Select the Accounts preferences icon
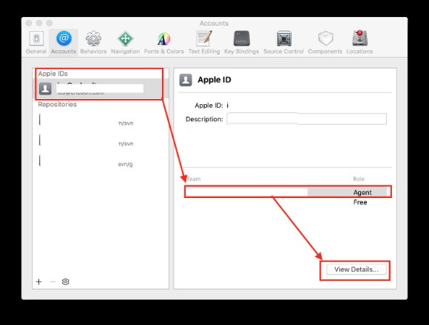Viewport: 429px width, 325px height. pyautogui.click(x=64, y=43)
